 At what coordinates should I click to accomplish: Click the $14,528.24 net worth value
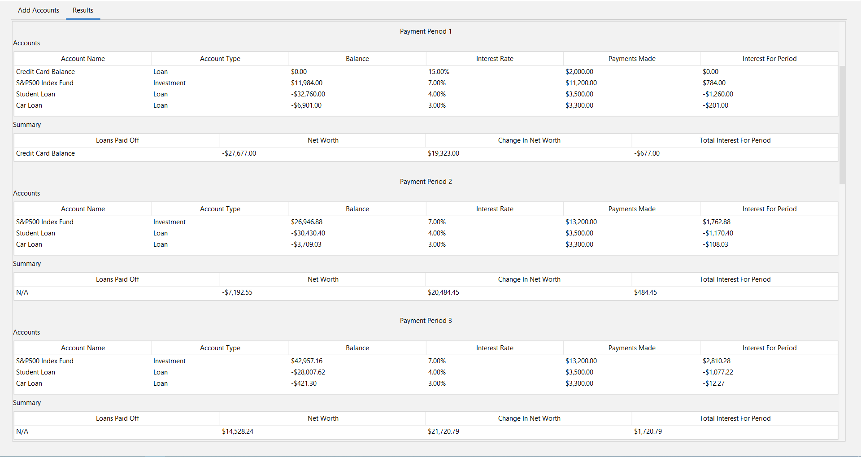pyautogui.click(x=238, y=431)
